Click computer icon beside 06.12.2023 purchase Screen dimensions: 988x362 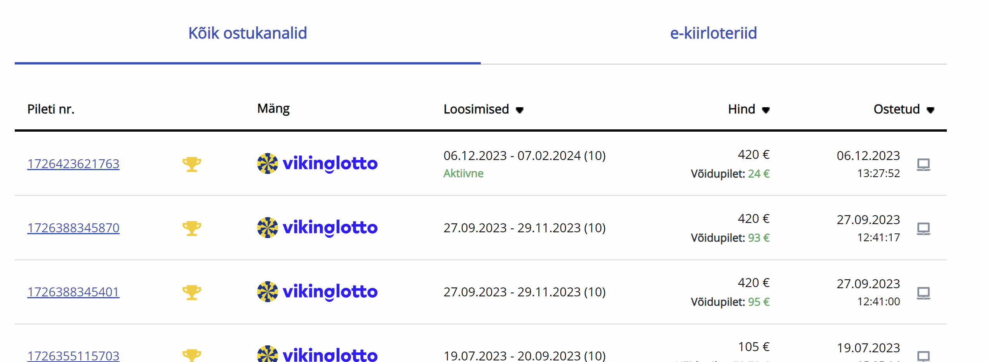click(923, 164)
